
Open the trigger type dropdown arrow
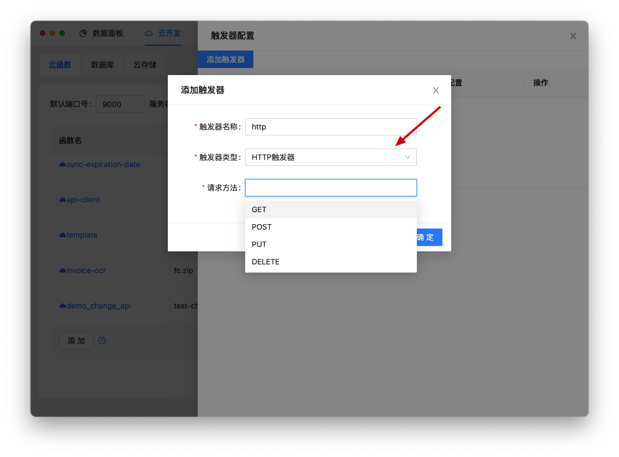point(407,157)
